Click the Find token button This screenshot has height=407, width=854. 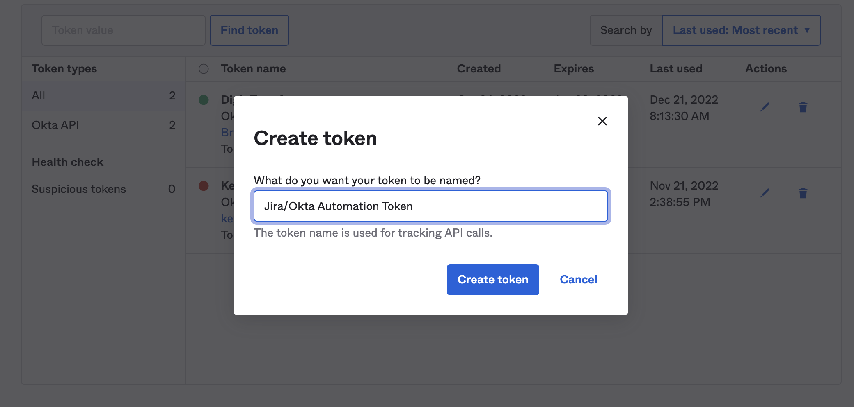click(x=249, y=30)
